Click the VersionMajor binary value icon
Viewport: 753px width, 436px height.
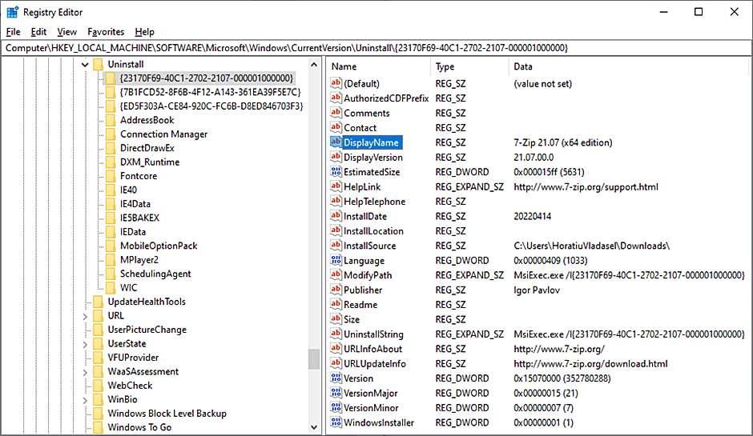(336, 394)
